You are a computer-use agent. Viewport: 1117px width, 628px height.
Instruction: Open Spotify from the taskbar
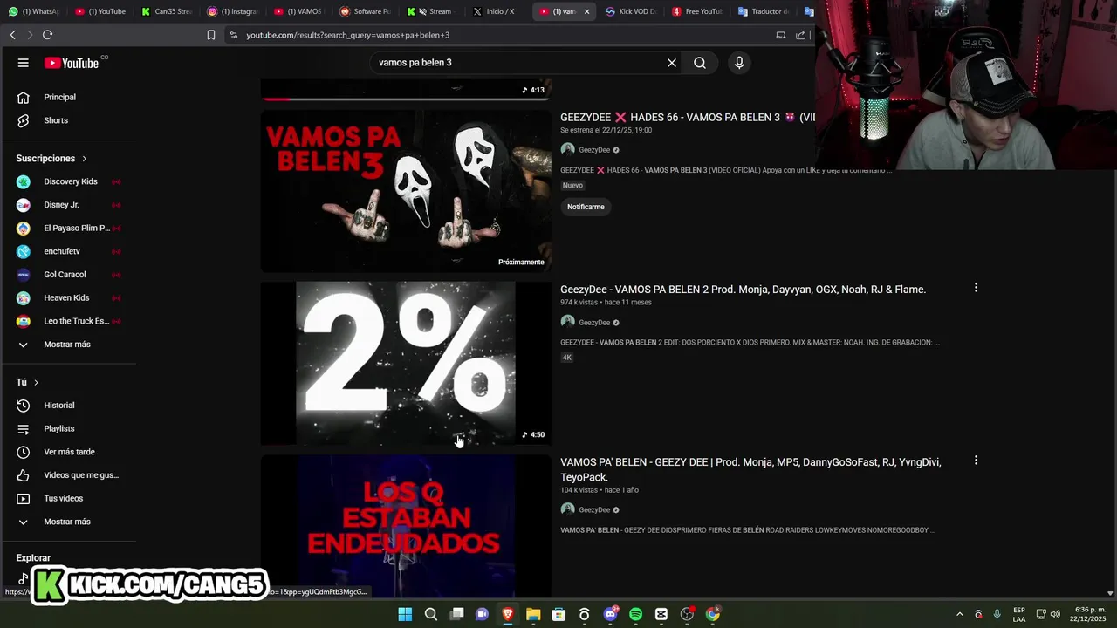(635, 614)
